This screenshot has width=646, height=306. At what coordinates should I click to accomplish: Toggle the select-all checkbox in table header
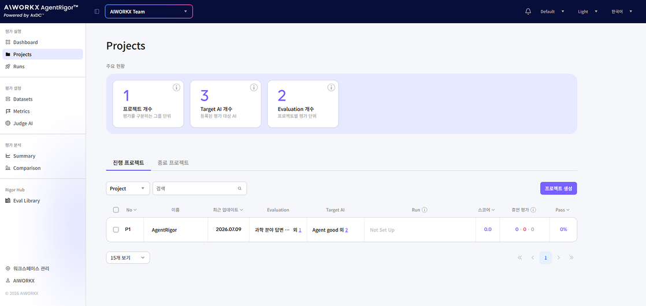tap(116, 210)
